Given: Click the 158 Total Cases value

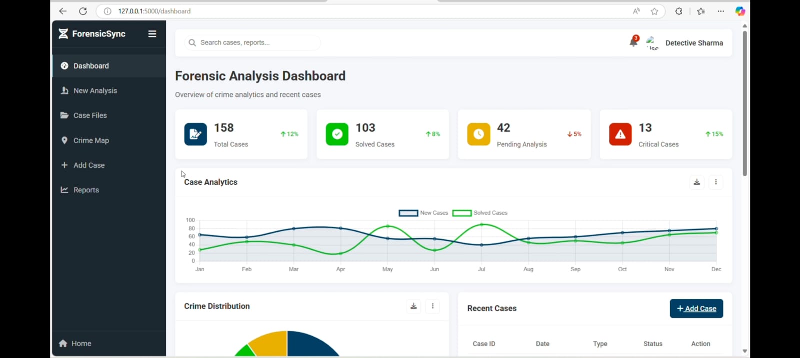Looking at the screenshot, I should [224, 128].
